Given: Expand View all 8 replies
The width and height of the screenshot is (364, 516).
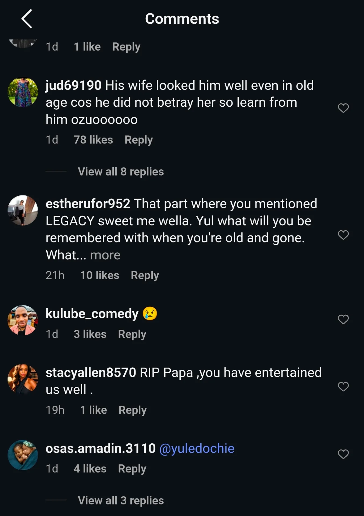Looking at the screenshot, I should (x=121, y=171).
